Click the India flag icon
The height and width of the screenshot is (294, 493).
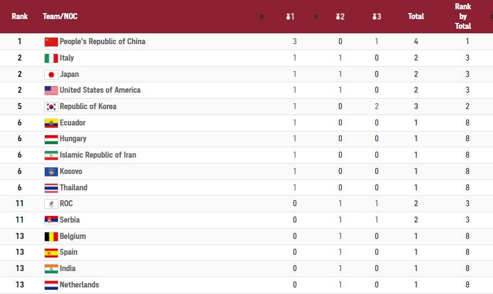click(x=51, y=268)
